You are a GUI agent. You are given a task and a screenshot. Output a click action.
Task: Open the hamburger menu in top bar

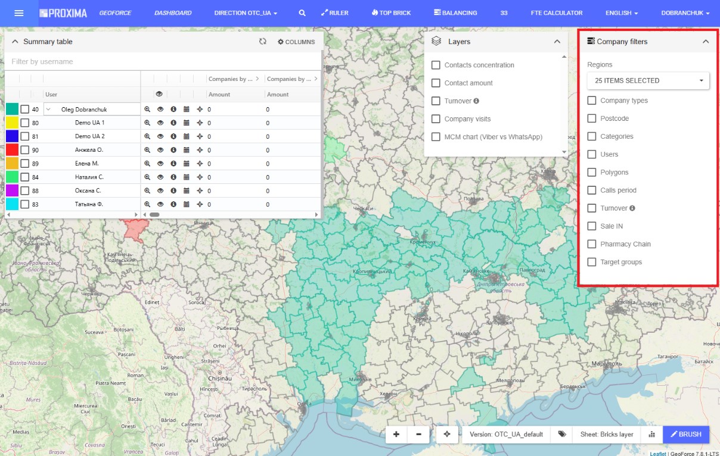tap(18, 13)
